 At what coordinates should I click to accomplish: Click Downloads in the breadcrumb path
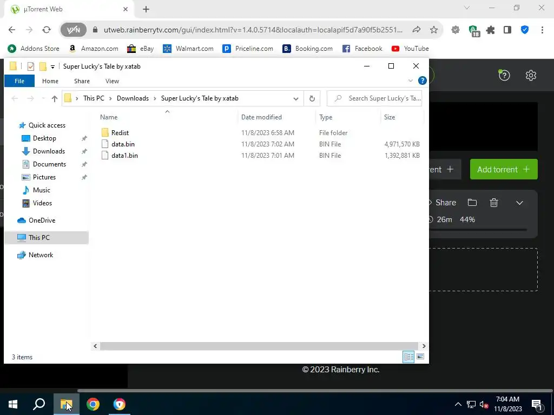pos(133,98)
